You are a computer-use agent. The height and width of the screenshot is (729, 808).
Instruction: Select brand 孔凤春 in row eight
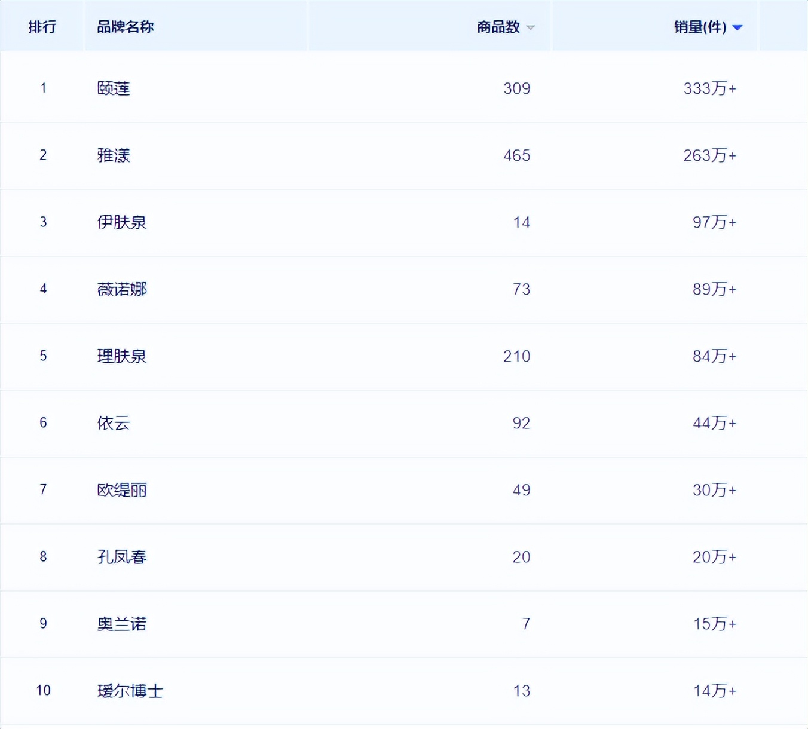tap(121, 557)
